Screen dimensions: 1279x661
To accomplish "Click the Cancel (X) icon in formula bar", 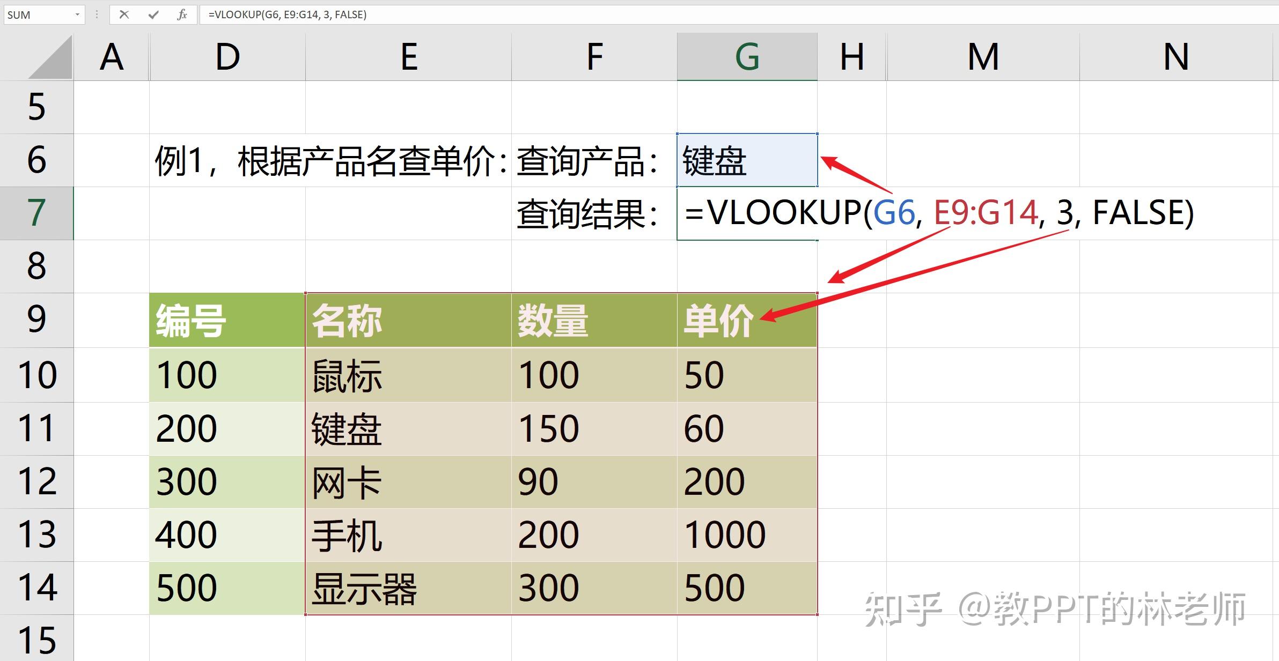I will [x=124, y=14].
